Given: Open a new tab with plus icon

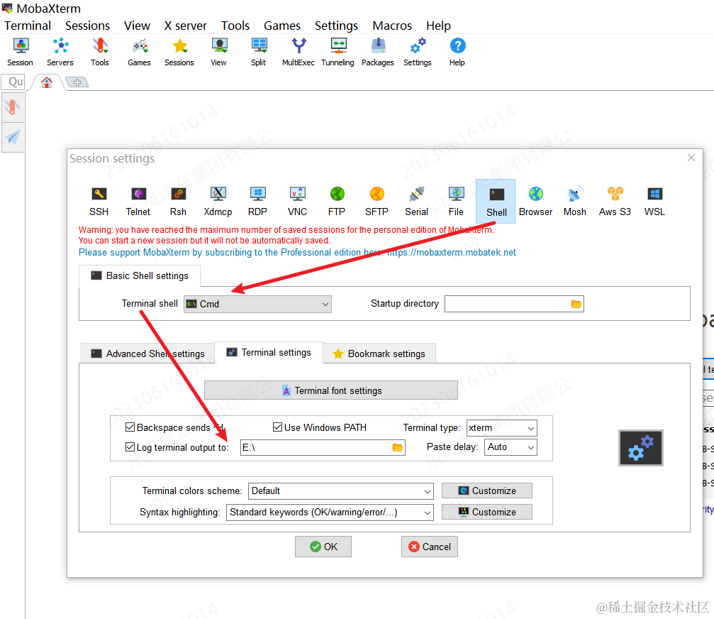Looking at the screenshot, I should [77, 82].
